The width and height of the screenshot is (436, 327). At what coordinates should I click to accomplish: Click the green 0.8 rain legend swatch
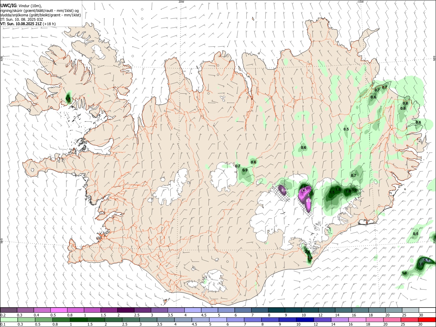click(x=61, y=320)
